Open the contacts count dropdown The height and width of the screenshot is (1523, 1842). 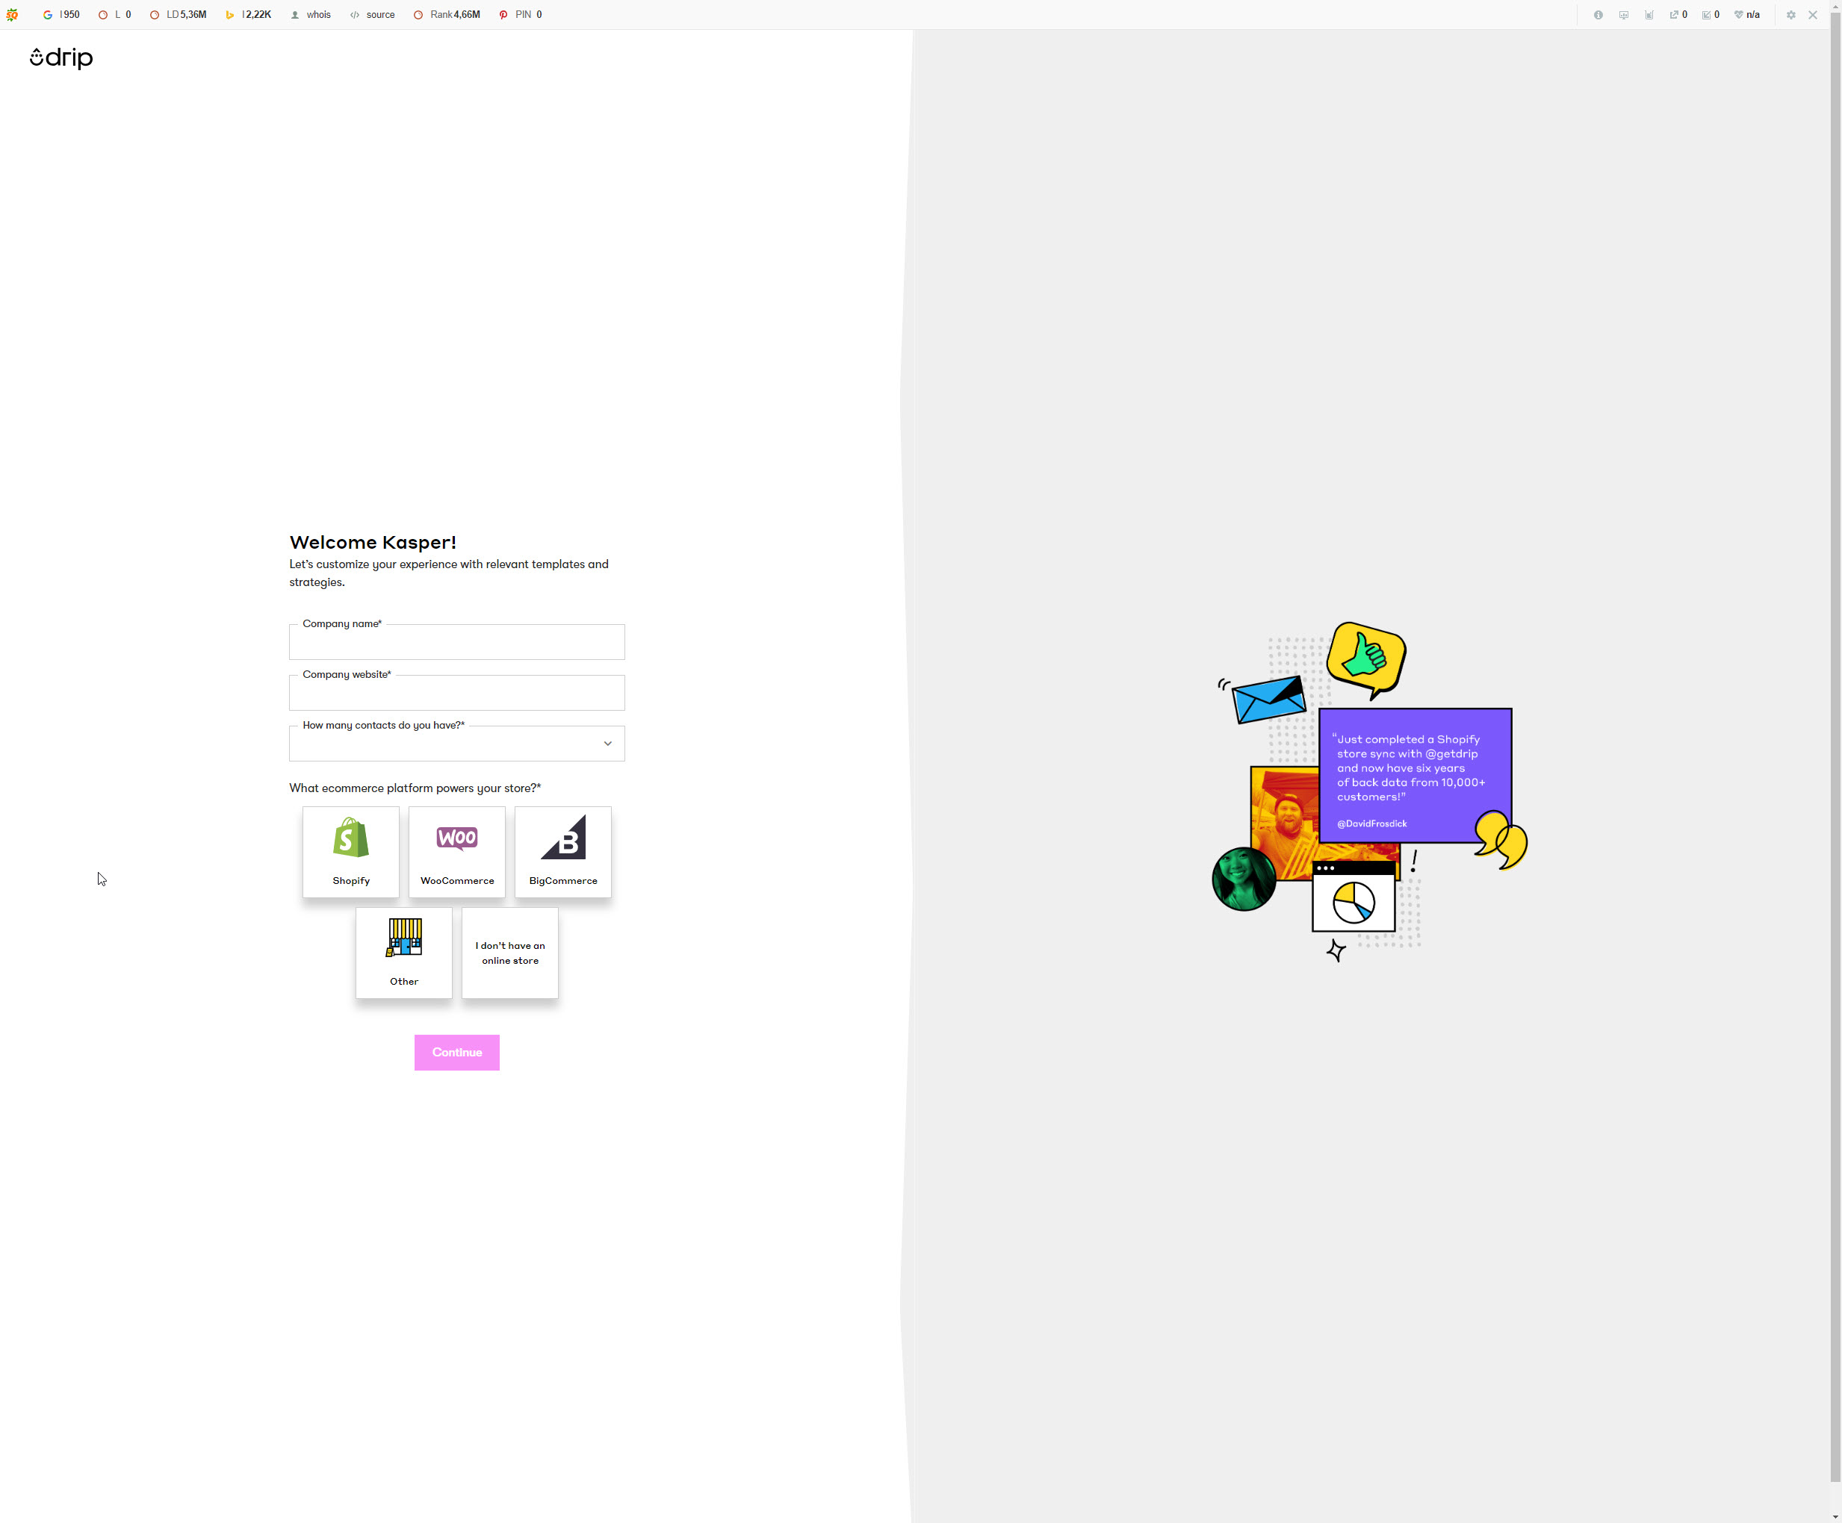457,744
